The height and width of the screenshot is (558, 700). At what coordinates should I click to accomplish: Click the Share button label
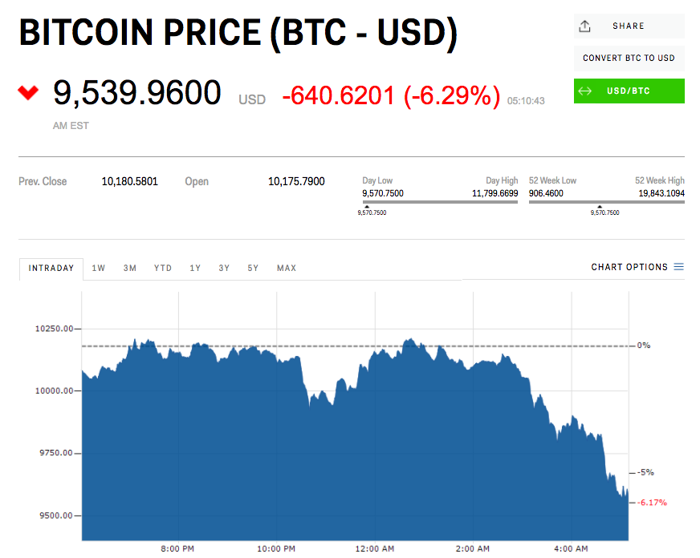pyautogui.click(x=629, y=26)
